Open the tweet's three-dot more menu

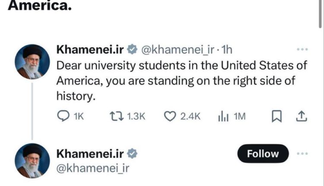coord(302,50)
